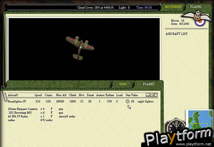This screenshot has width=214, height=147.
Task: Click the night fighter role label
Action: (x=145, y=101)
